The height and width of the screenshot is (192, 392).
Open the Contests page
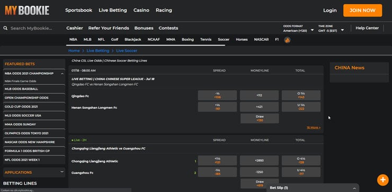click(168, 28)
